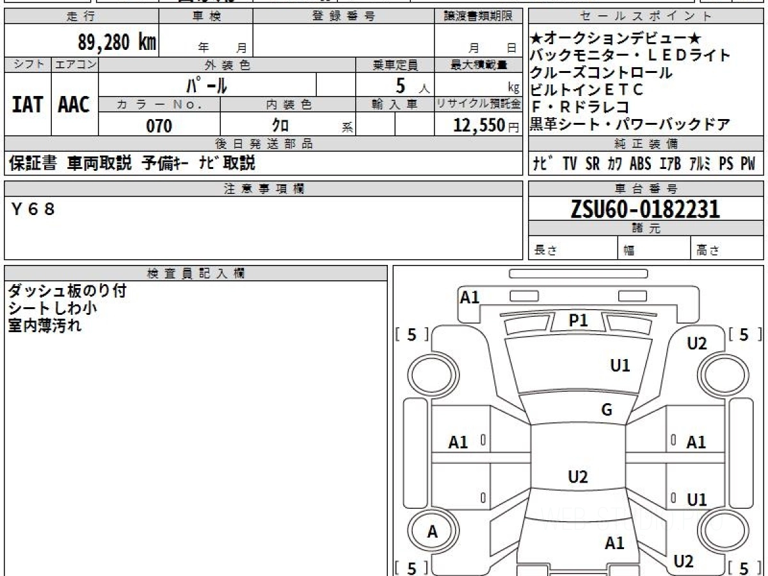Click the U2 mark on the roof
This screenshot has width=768, height=576.
pyautogui.click(x=578, y=477)
